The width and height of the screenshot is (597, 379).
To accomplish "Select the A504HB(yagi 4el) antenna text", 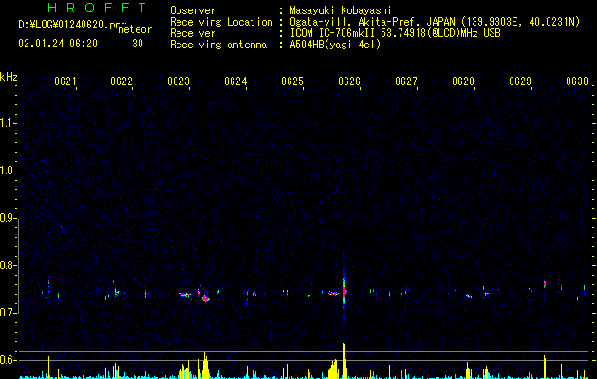I will (x=335, y=45).
